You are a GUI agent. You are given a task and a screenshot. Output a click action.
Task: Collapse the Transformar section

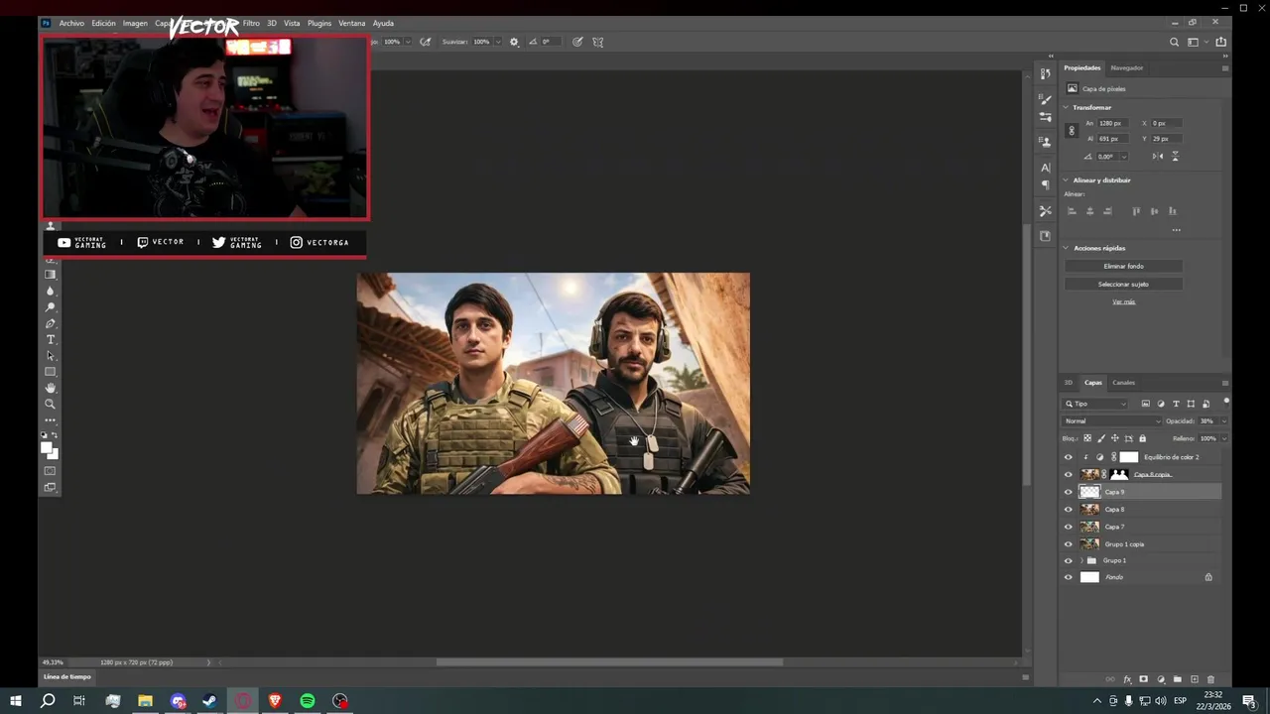tap(1067, 107)
